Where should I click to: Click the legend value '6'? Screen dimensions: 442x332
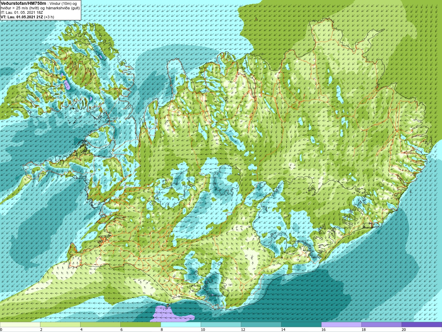pyautogui.click(x=121, y=330)
